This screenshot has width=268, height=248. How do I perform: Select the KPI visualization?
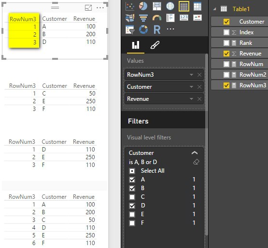coord(197,17)
